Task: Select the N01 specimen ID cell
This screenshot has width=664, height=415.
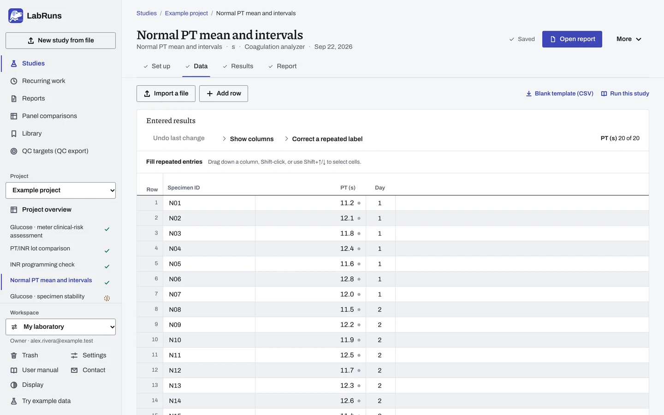Action: pos(209,203)
